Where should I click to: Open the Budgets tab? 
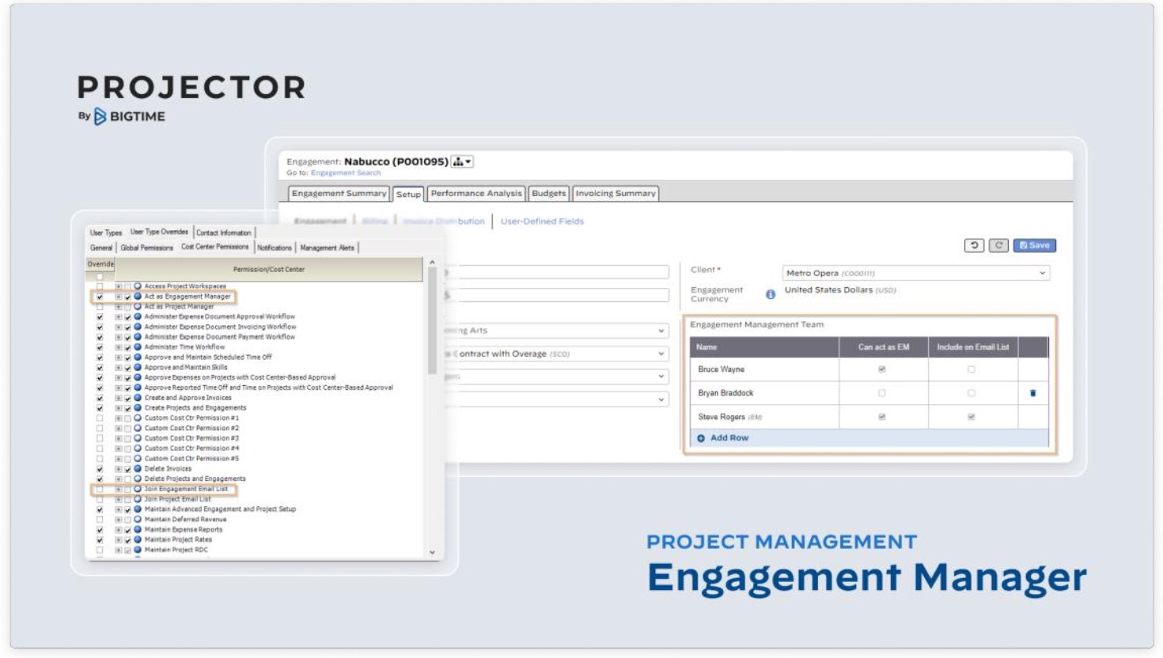pyautogui.click(x=548, y=193)
